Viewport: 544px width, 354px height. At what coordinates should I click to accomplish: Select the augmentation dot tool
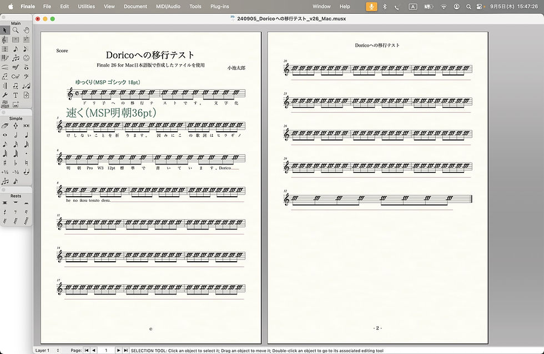27,153
